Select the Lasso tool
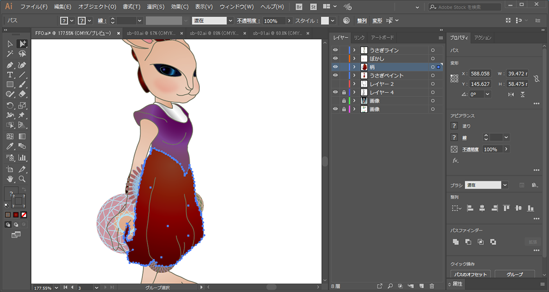Screen dimensions: 549x292 22,54
